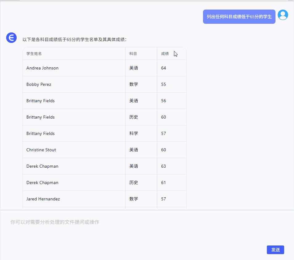The width and height of the screenshot is (294, 260).
Task: Click the Jared Hernandez name cell
Action: click(x=43, y=199)
